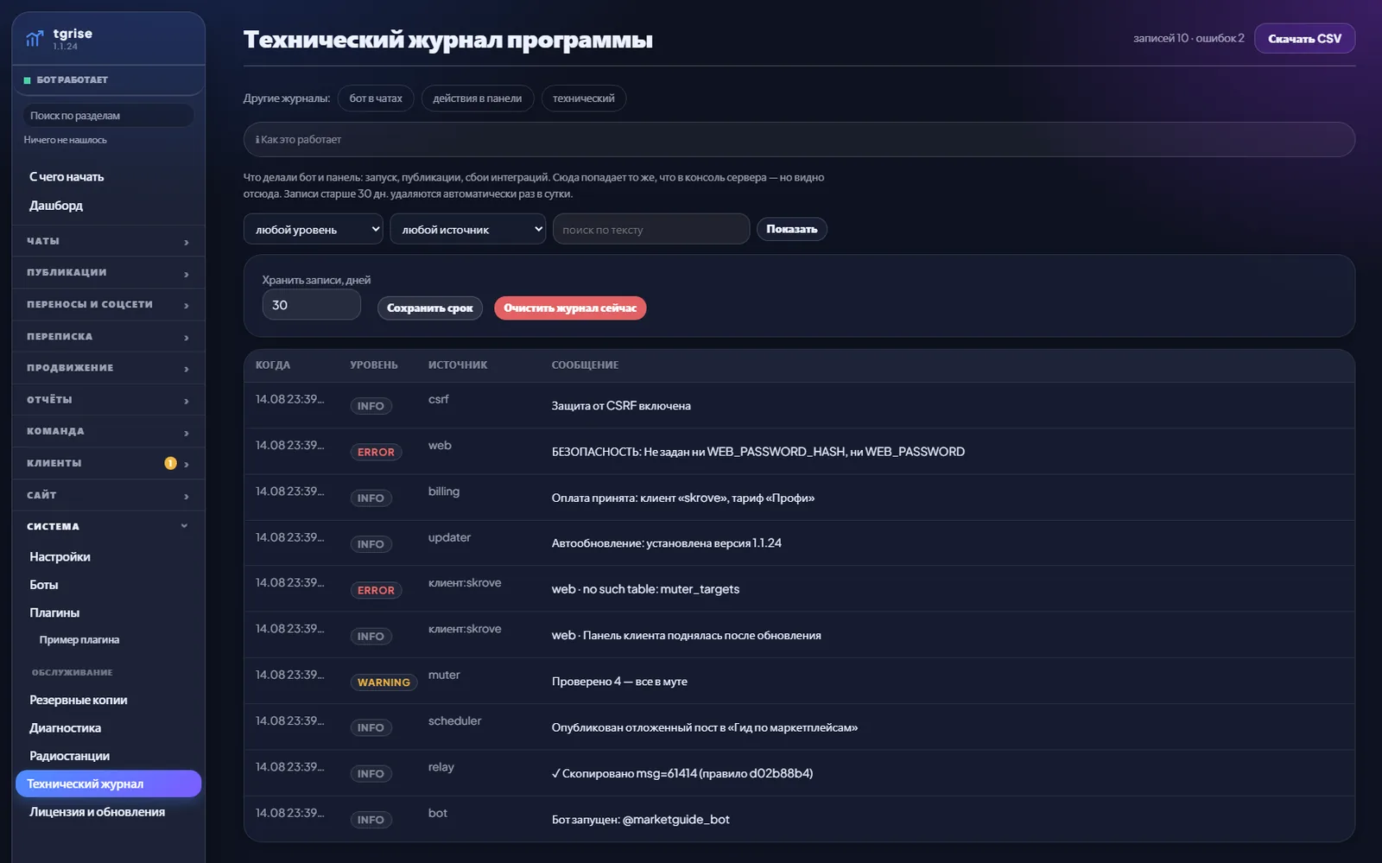Open the source filter dropdown
Viewport: 1382px width, 863px height.
467,229
